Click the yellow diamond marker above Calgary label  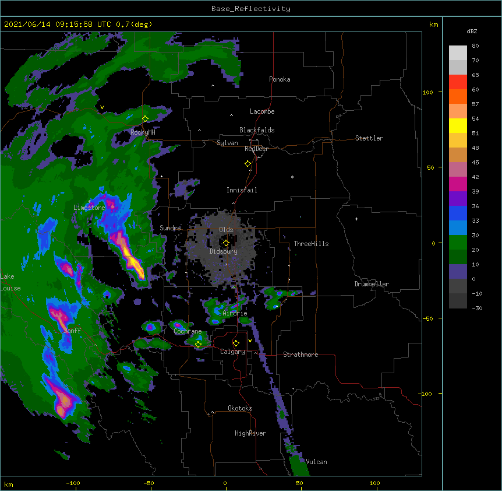pos(236,343)
